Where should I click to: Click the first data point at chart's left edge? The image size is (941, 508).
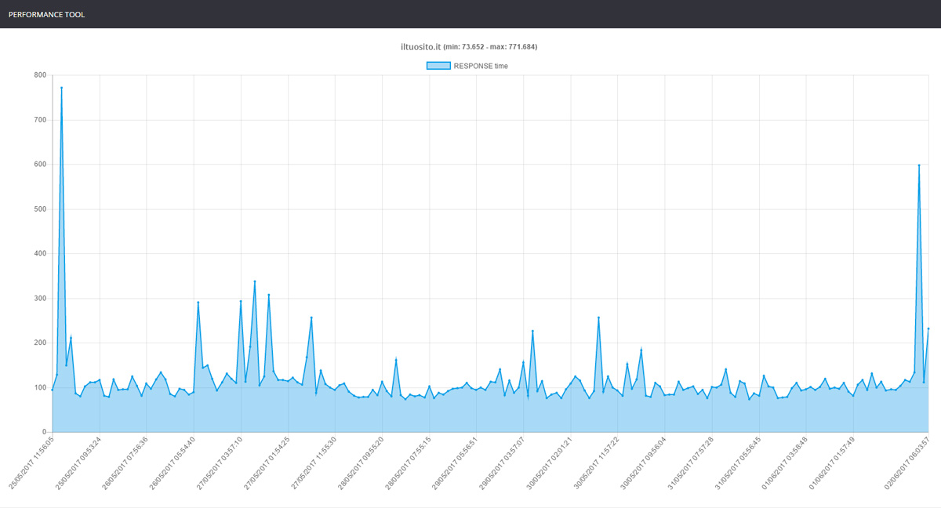[53, 390]
